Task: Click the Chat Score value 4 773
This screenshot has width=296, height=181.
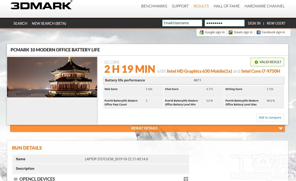Action: [209, 89]
